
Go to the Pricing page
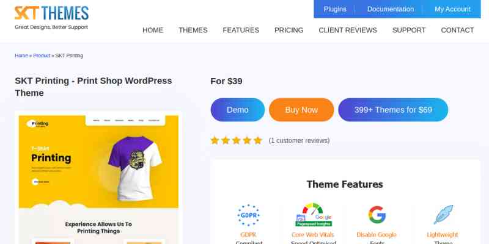click(x=289, y=30)
